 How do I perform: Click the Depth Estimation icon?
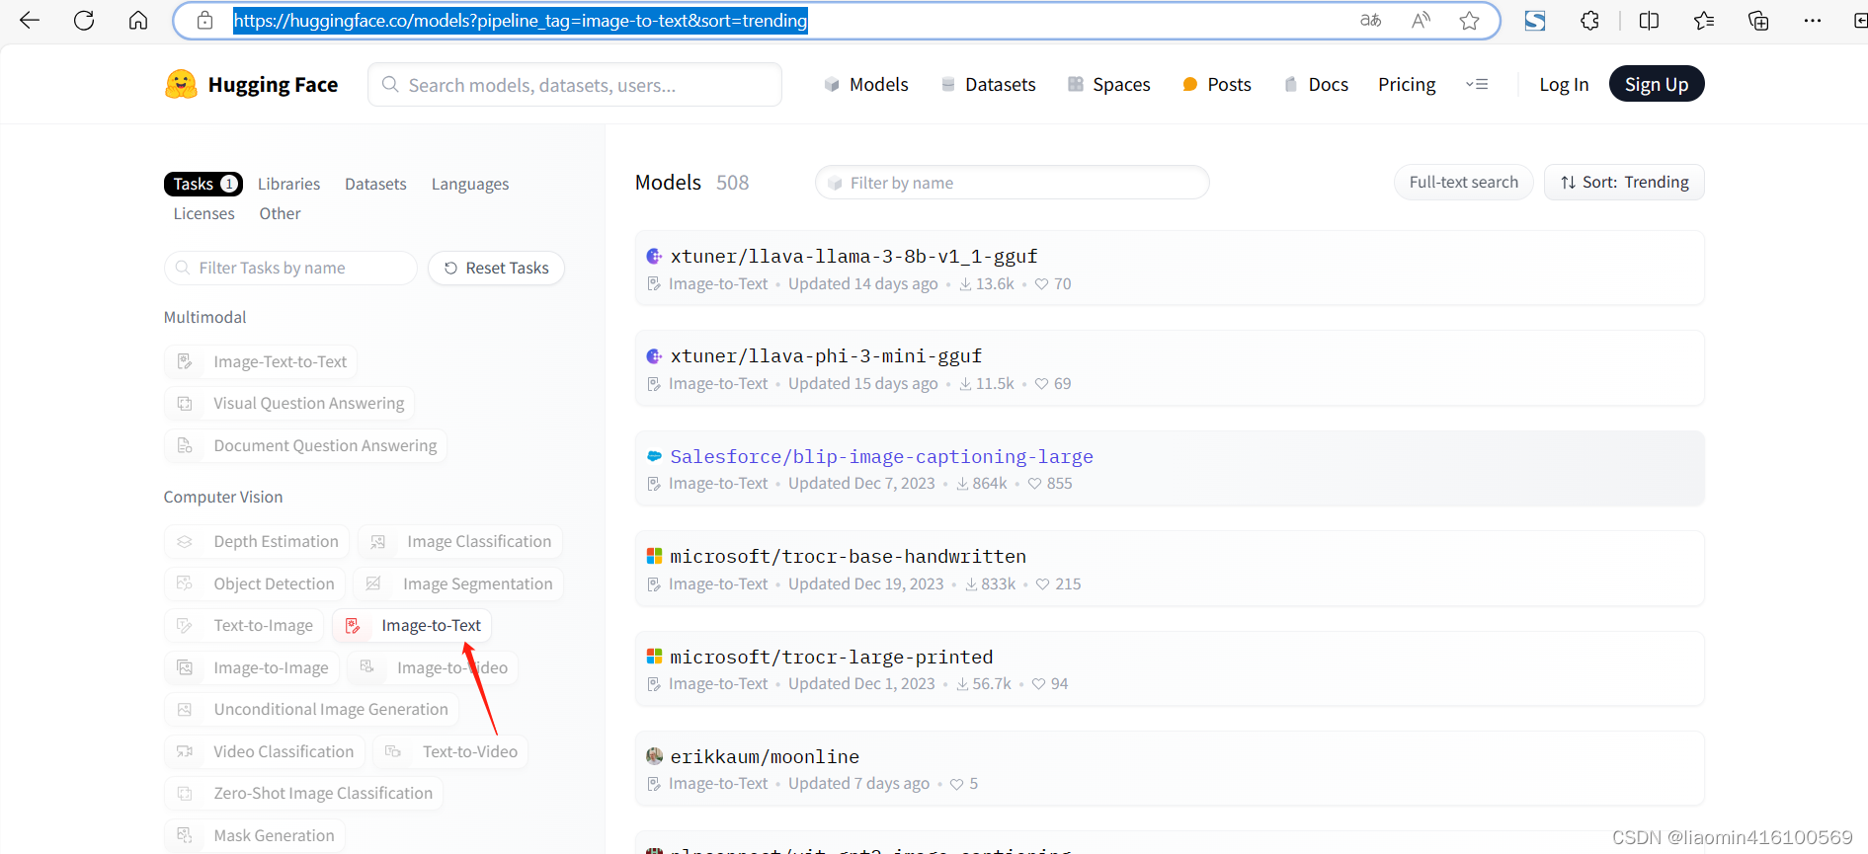coord(185,542)
